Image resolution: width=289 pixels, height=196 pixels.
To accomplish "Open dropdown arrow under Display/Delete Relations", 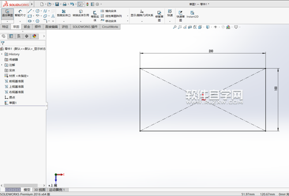I will click(x=142, y=21).
